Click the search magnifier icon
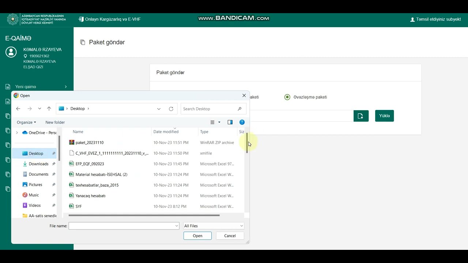This screenshot has height=263, width=468. 240,108
